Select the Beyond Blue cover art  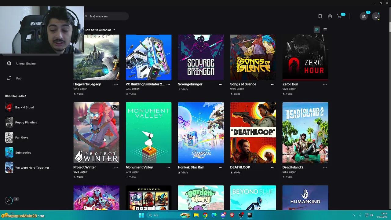point(253,198)
